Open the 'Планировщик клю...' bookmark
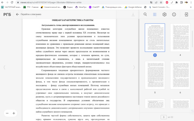The width and height of the screenshot is (194, 121). (112, 7)
